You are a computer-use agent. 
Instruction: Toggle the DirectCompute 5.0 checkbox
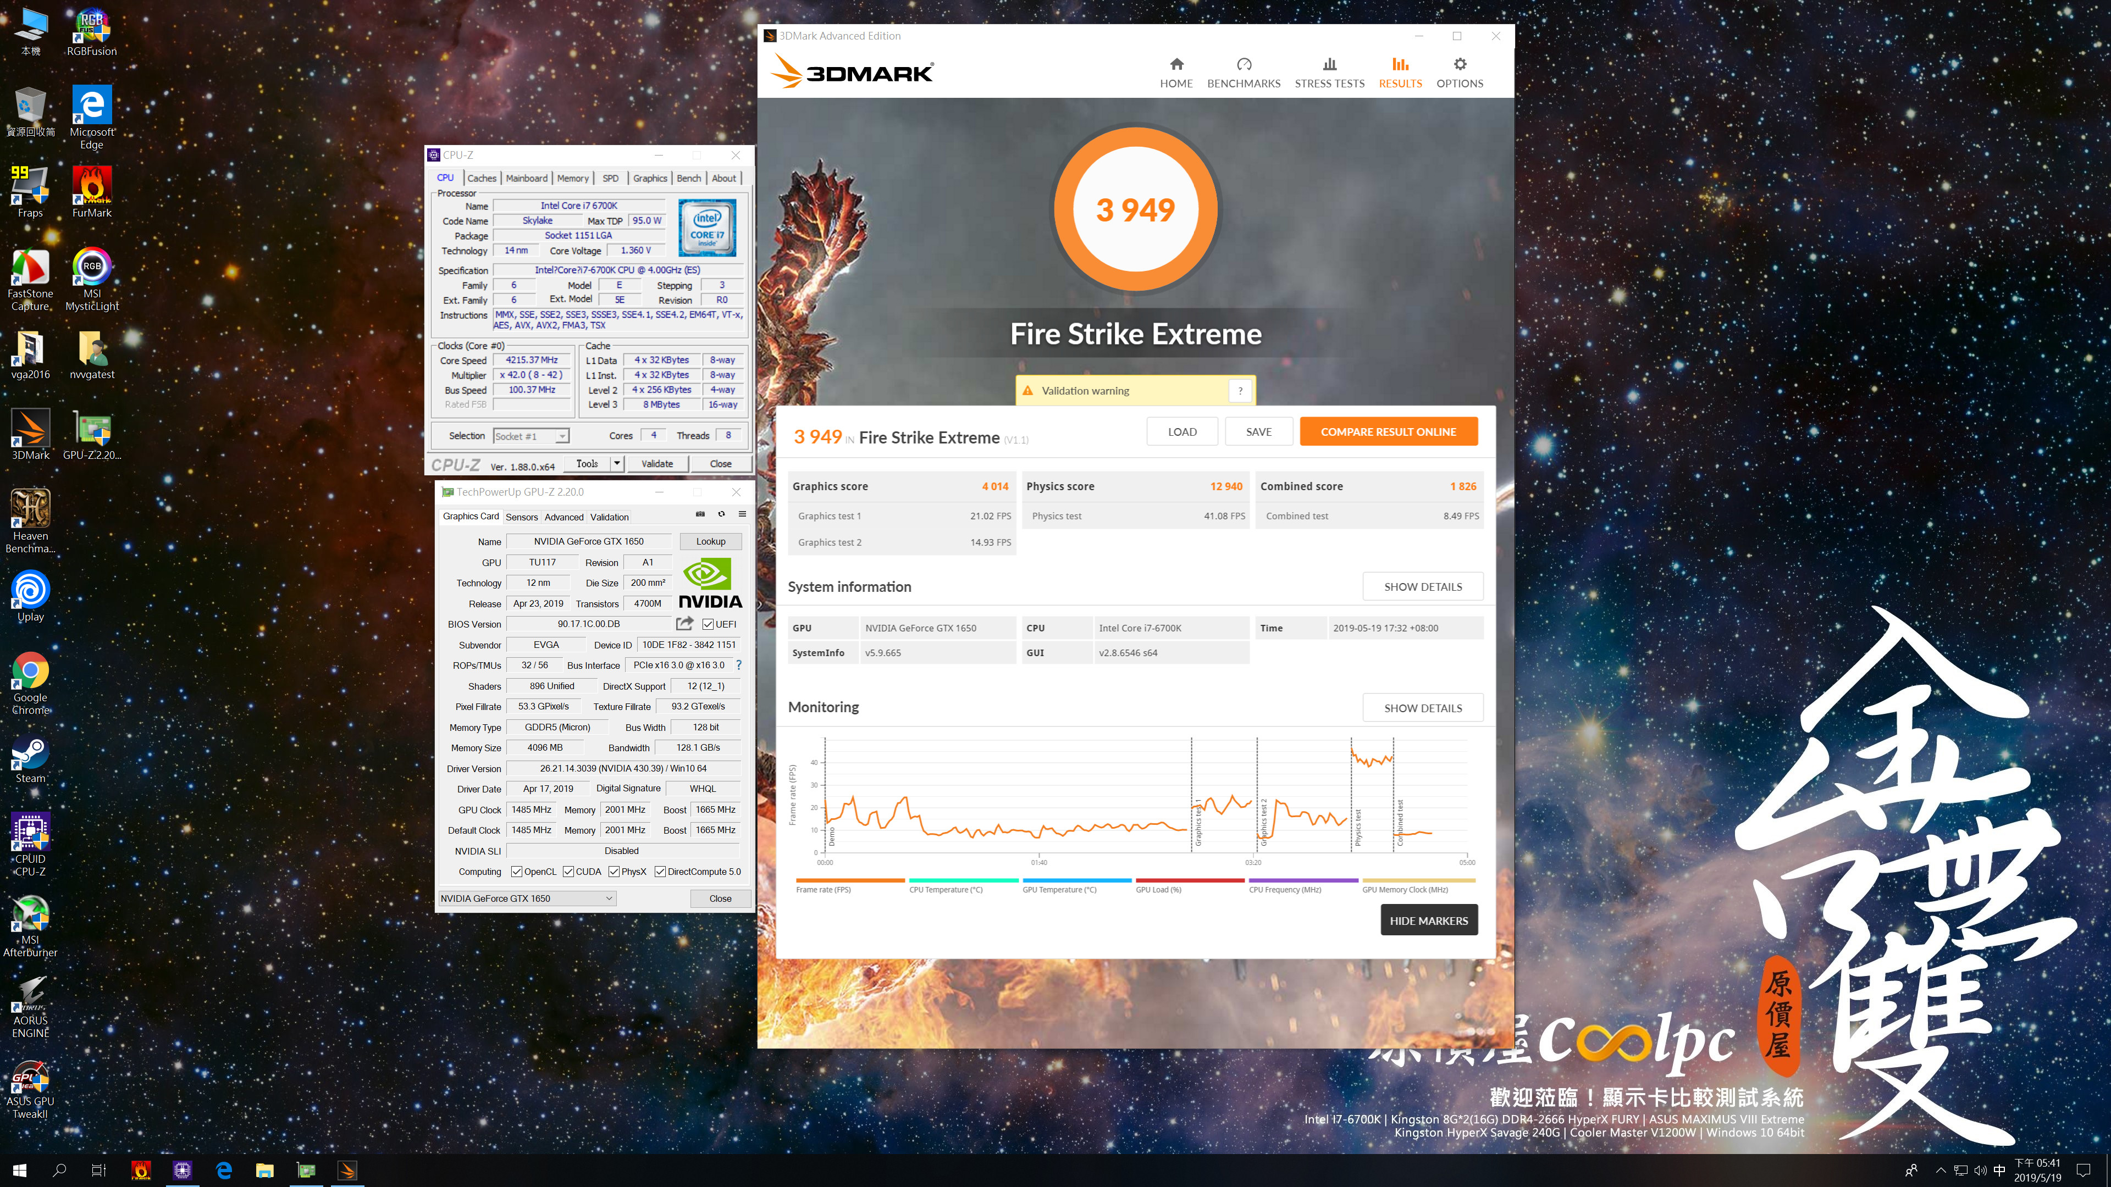[660, 872]
